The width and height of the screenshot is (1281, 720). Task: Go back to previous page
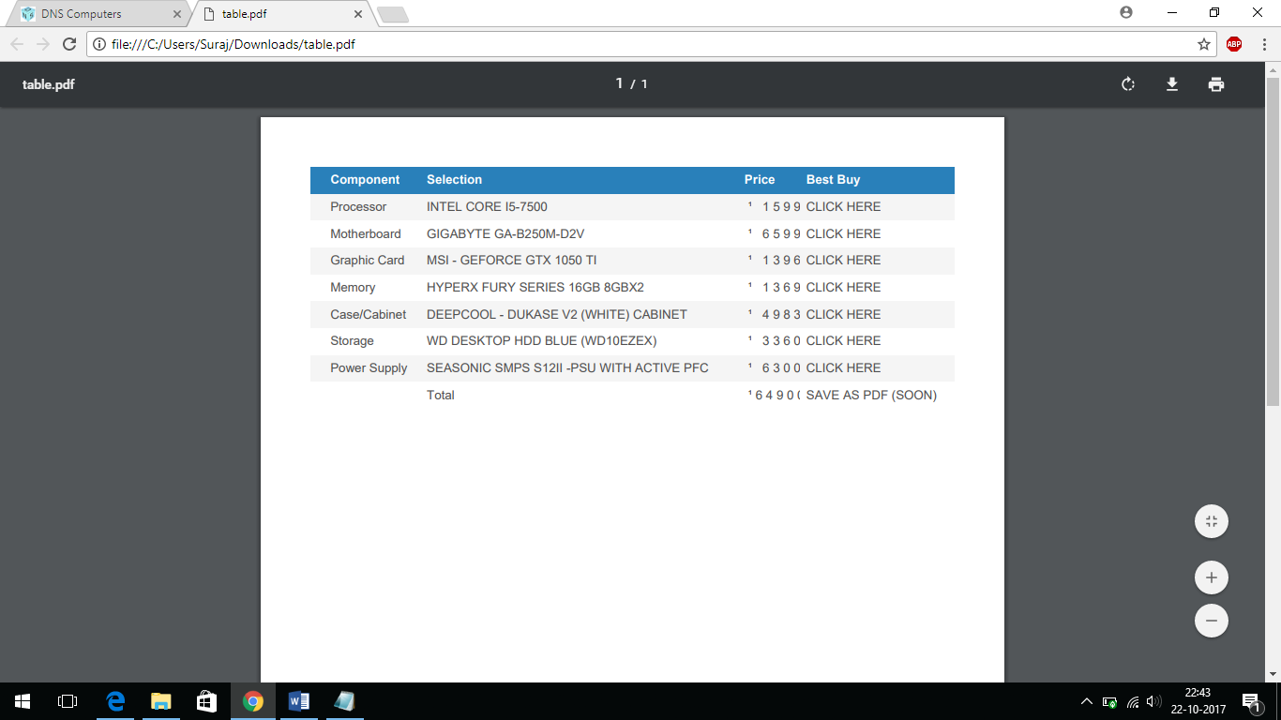pos(17,44)
